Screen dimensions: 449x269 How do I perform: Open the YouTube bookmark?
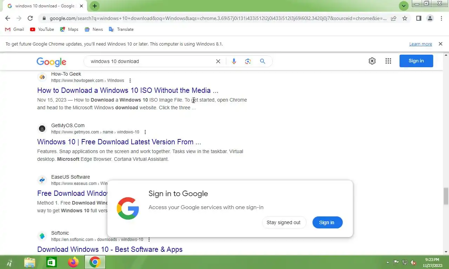[x=42, y=29]
